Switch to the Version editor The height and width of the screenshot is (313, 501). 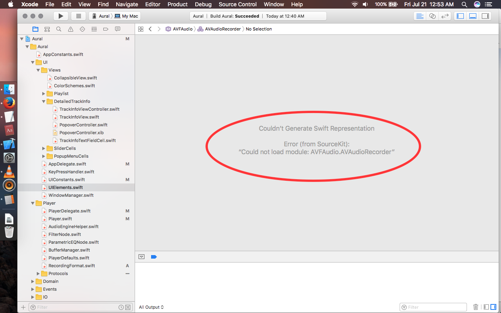point(445,16)
